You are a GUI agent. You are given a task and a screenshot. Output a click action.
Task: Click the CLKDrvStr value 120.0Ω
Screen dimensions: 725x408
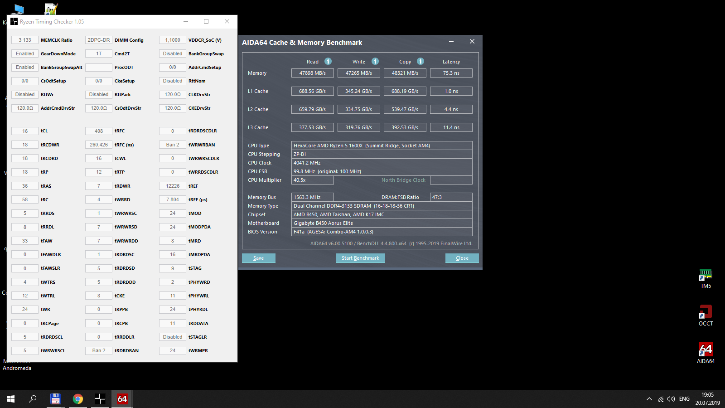pos(173,94)
